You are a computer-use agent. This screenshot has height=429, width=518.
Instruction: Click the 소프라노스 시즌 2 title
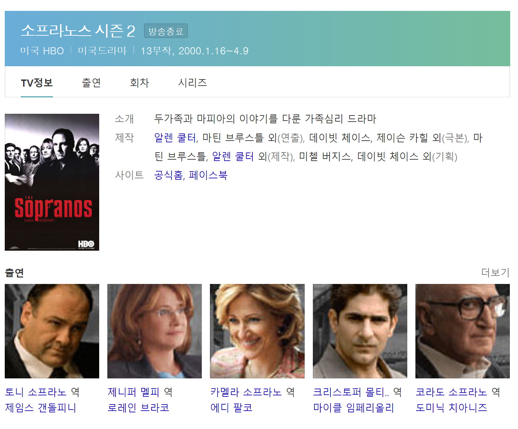click(78, 31)
